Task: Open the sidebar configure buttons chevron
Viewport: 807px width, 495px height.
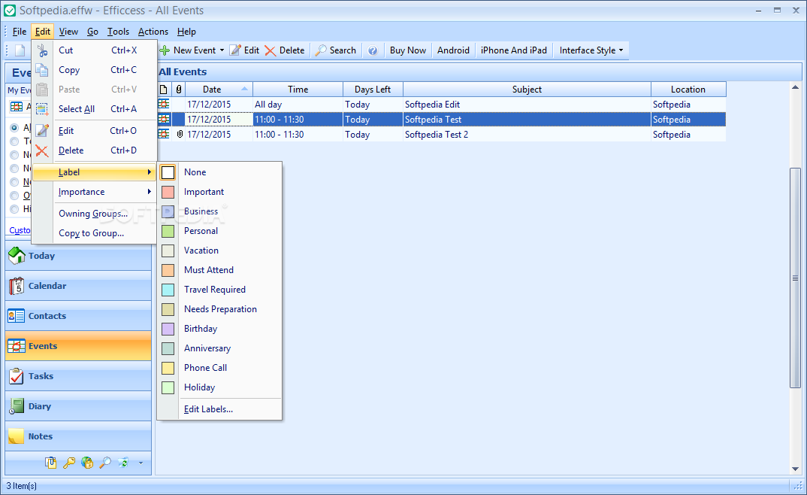Action: pyautogui.click(x=141, y=463)
